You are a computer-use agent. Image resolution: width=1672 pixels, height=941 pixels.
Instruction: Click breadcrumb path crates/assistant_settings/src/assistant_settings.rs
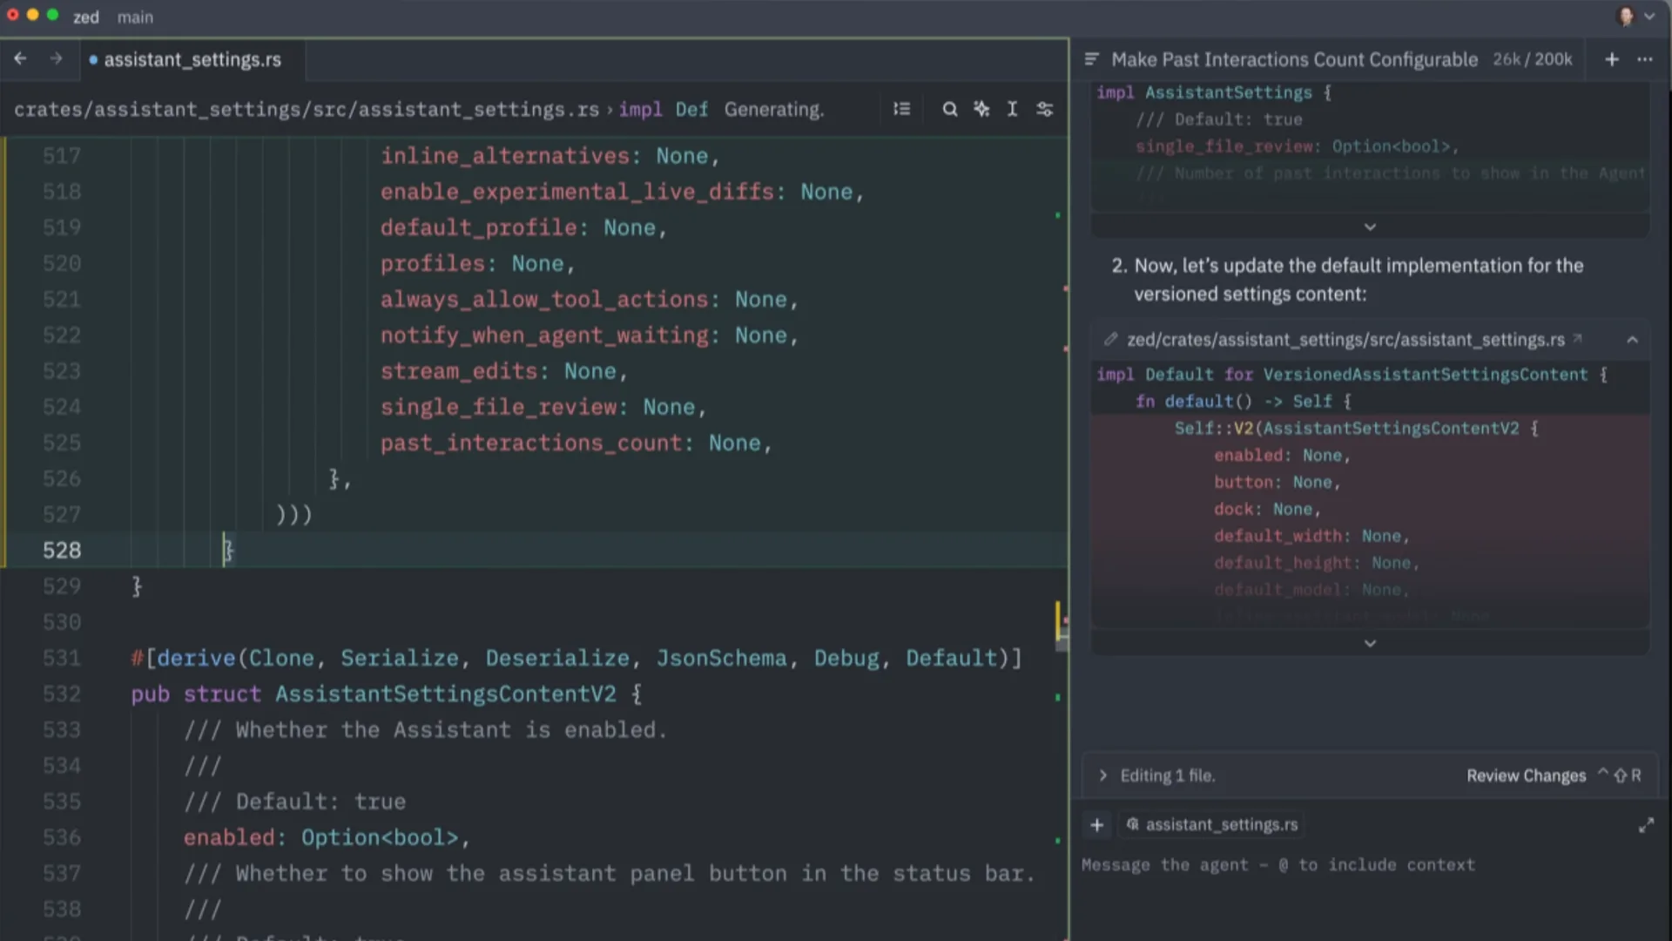point(307,110)
